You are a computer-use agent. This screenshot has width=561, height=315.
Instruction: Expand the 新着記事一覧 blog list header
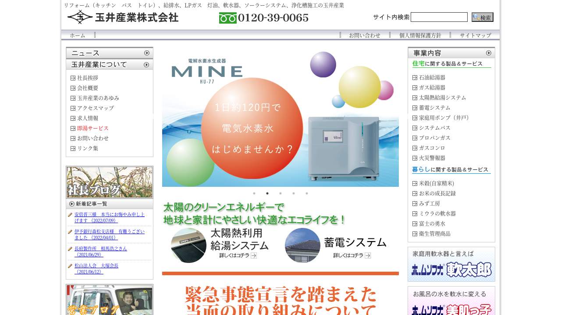click(110, 204)
